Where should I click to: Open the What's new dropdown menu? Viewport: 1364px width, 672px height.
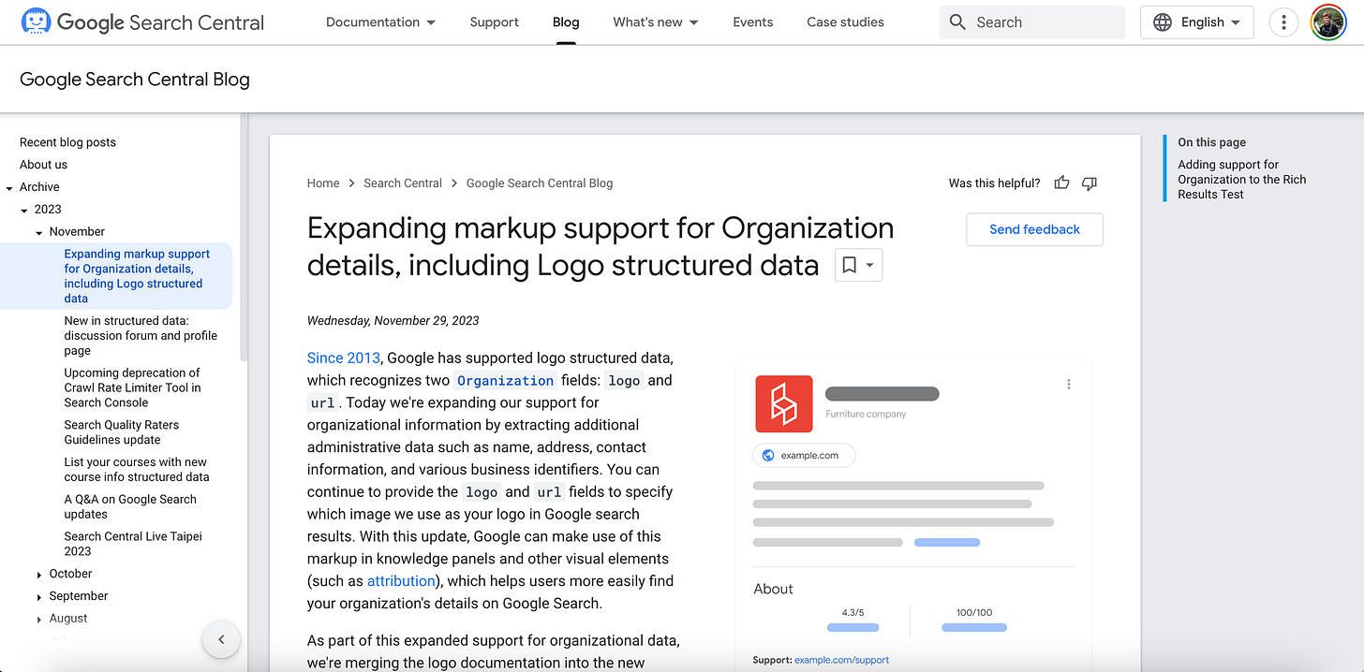click(x=656, y=22)
